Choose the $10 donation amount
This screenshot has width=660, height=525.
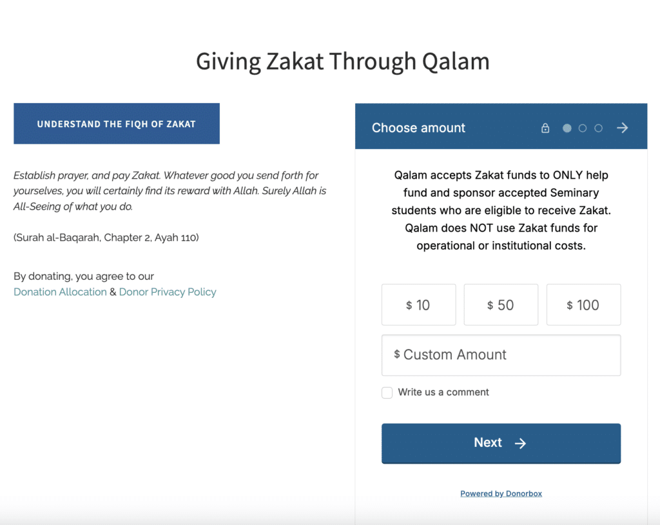point(418,304)
